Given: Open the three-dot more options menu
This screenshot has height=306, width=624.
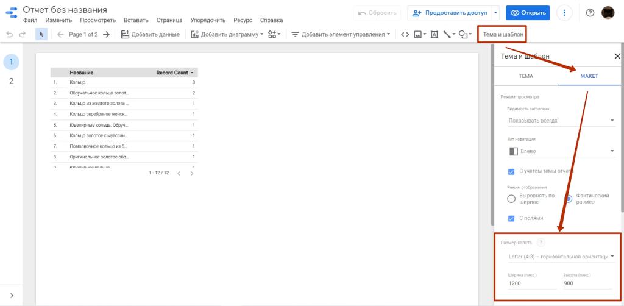Looking at the screenshot, I should 565,13.
